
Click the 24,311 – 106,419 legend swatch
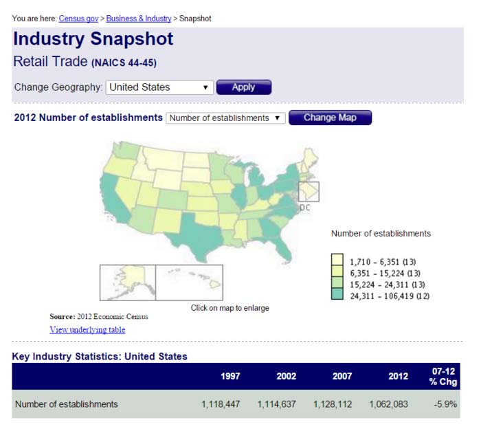[x=337, y=296]
